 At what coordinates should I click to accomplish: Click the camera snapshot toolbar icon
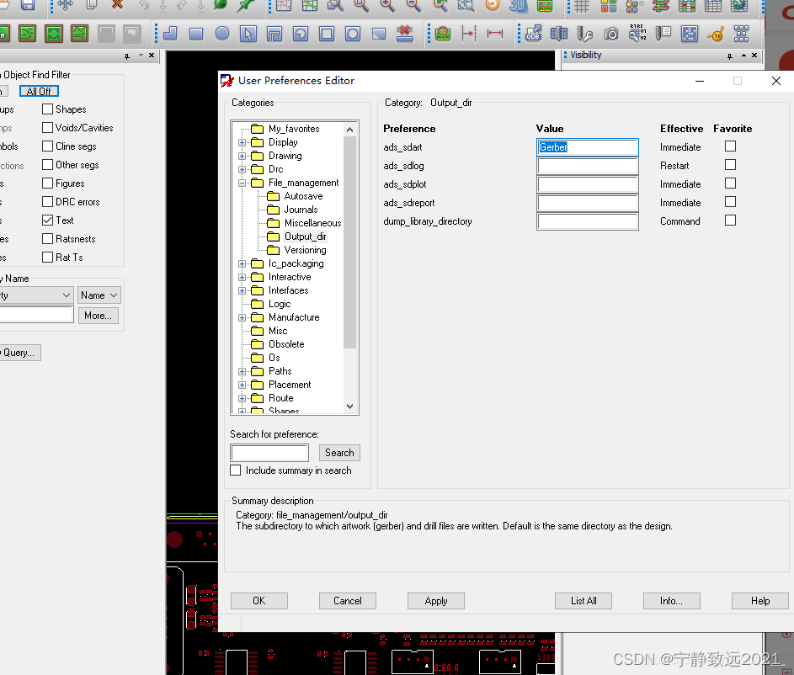pos(611,34)
